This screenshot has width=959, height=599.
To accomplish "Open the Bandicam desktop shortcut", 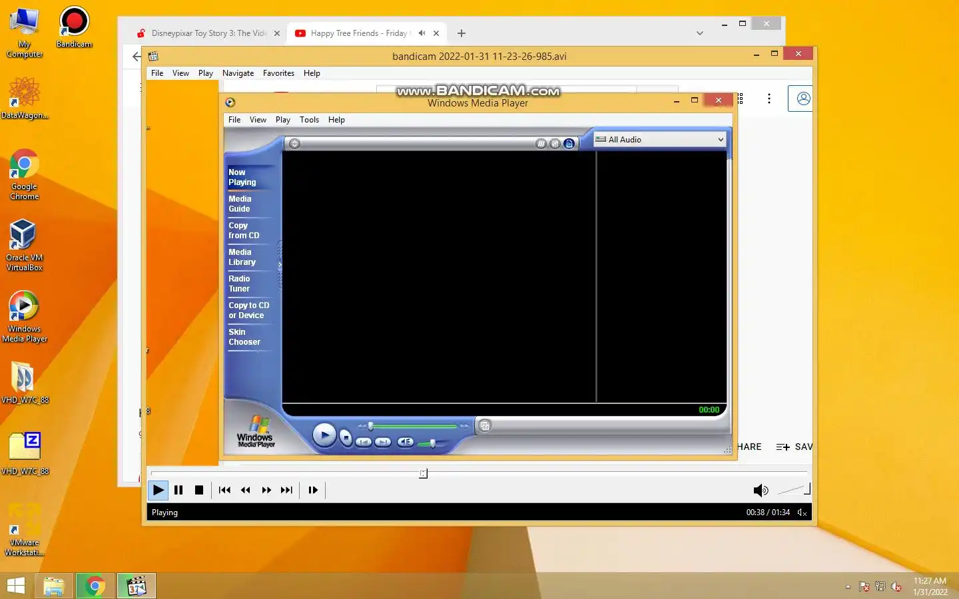I will coord(74,27).
